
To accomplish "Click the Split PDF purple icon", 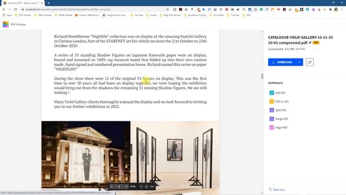I will pyautogui.click(x=271, y=110).
